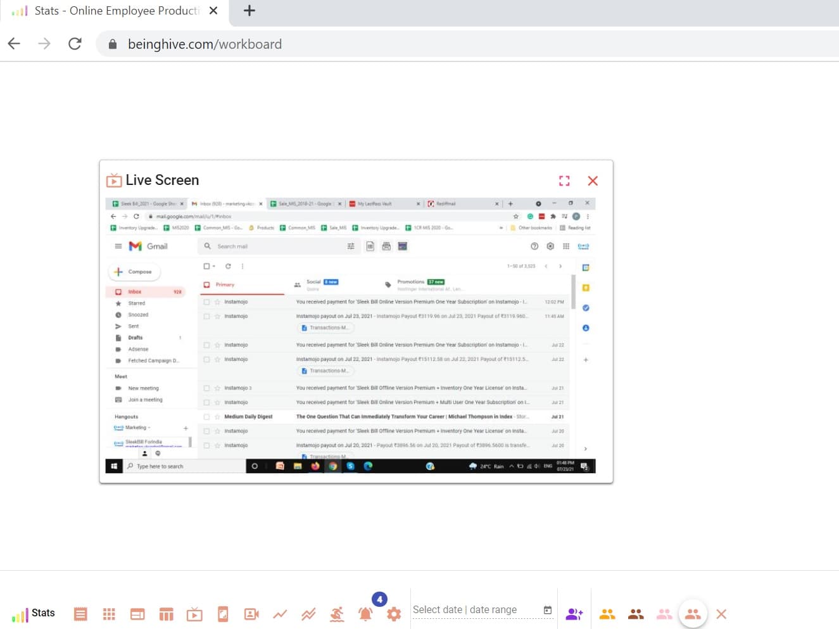Open the screenshots dashboard icon
Screen dimensions: 839x629
tap(137, 614)
